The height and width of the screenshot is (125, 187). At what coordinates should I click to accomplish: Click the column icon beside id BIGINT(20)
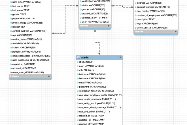coord(78,62)
